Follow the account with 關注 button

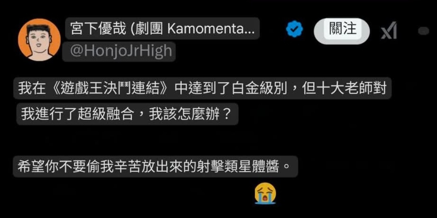click(342, 31)
